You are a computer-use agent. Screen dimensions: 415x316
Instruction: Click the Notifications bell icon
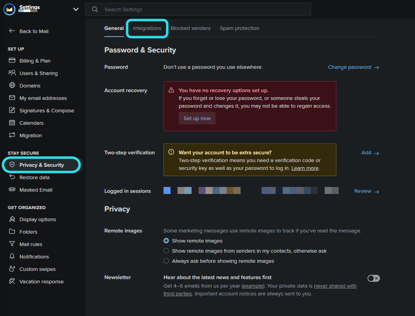tap(12, 257)
